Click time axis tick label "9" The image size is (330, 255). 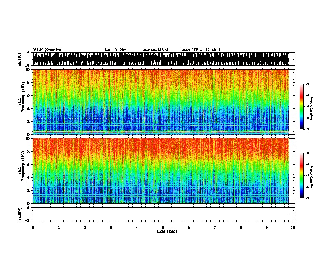tap(267, 227)
